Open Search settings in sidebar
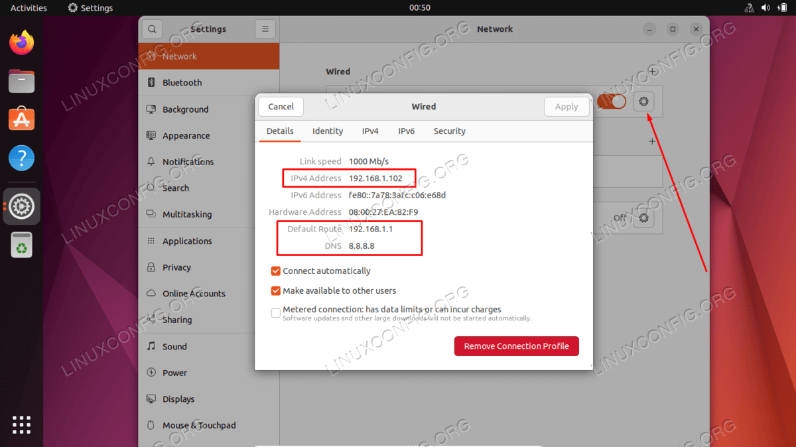This screenshot has height=447, width=796. (x=208, y=188)
